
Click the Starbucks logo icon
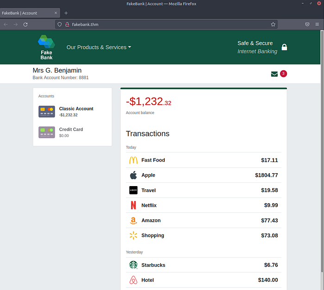pyautogui.click(x=133, y=265)
